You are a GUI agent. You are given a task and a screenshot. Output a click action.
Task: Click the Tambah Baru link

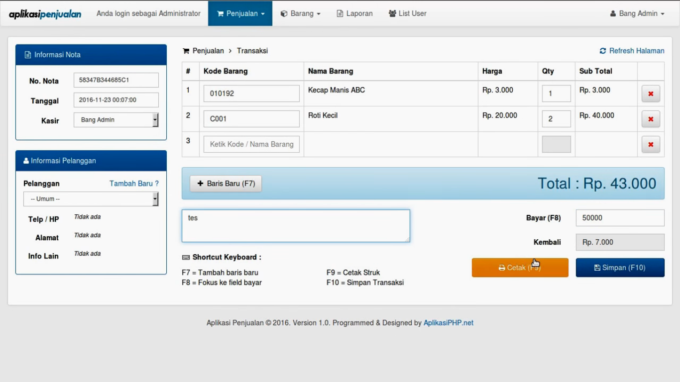134,184
